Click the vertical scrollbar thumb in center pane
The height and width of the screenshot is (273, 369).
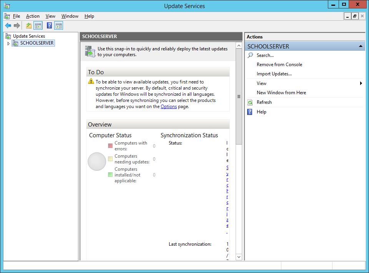pyautogui.click(x=239, y=97)
